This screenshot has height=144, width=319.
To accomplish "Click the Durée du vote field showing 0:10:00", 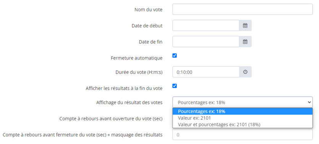I will click(x=206, y=72).
